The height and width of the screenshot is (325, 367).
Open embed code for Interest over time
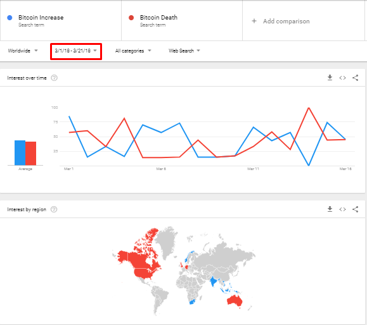(342, 78)
